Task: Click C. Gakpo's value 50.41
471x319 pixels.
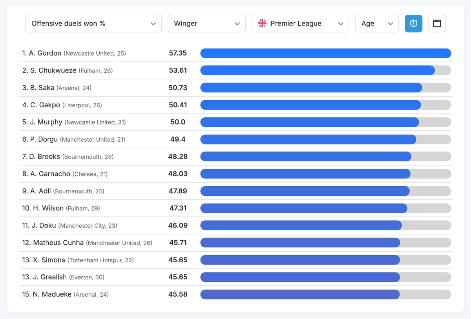Action: tap(178, 105)
